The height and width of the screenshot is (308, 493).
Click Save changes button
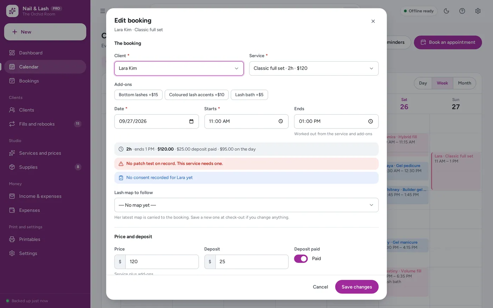pyautogui.click(x=357, y=287)
